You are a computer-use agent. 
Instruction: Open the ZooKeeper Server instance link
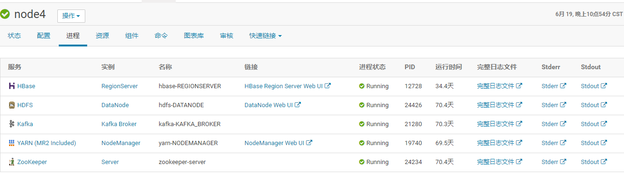[110, 162]
